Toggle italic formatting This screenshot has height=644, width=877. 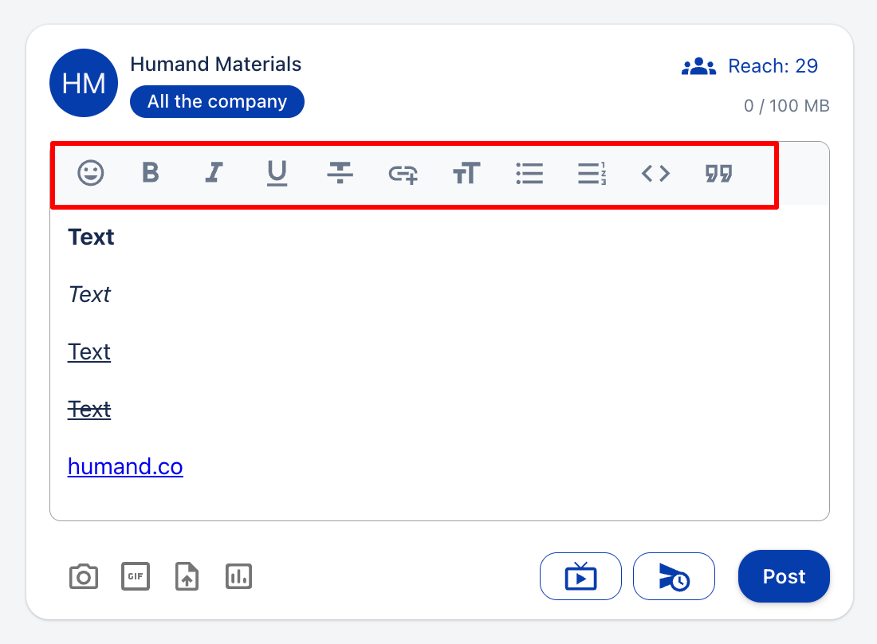click(213, 173)
